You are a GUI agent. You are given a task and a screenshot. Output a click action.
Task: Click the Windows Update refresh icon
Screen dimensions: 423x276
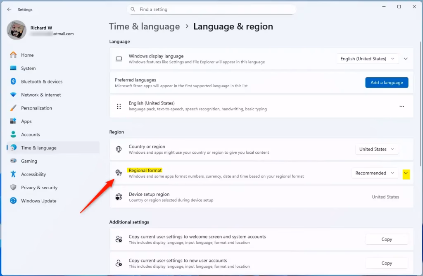tap(13, 200)
